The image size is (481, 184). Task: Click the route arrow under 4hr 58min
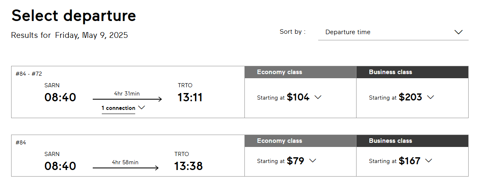pyautogui.click(x=125, y=168)
